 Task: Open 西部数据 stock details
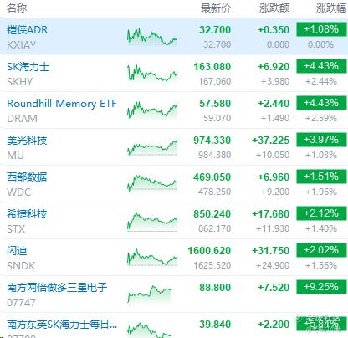(27, 177)
